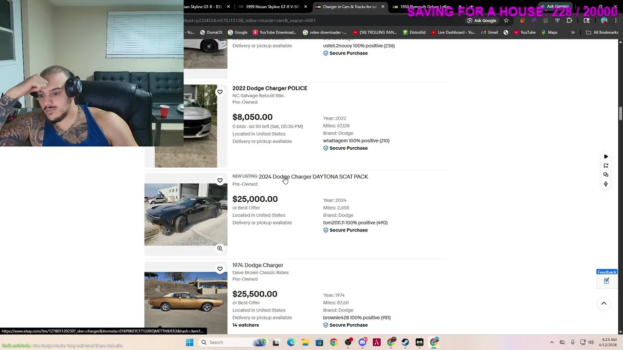Viewport: 623px width, 350px height.
Task: Open the 2022 Dodge Charger POLICE listing title
Action: pyautogui.click(x=270, y=88)
